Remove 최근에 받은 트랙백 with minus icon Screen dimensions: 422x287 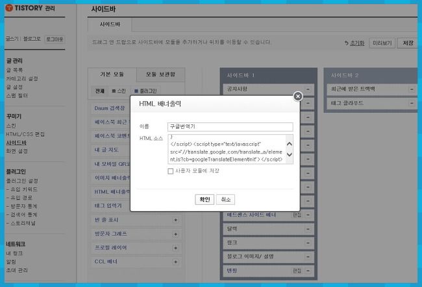pos(412,89)
